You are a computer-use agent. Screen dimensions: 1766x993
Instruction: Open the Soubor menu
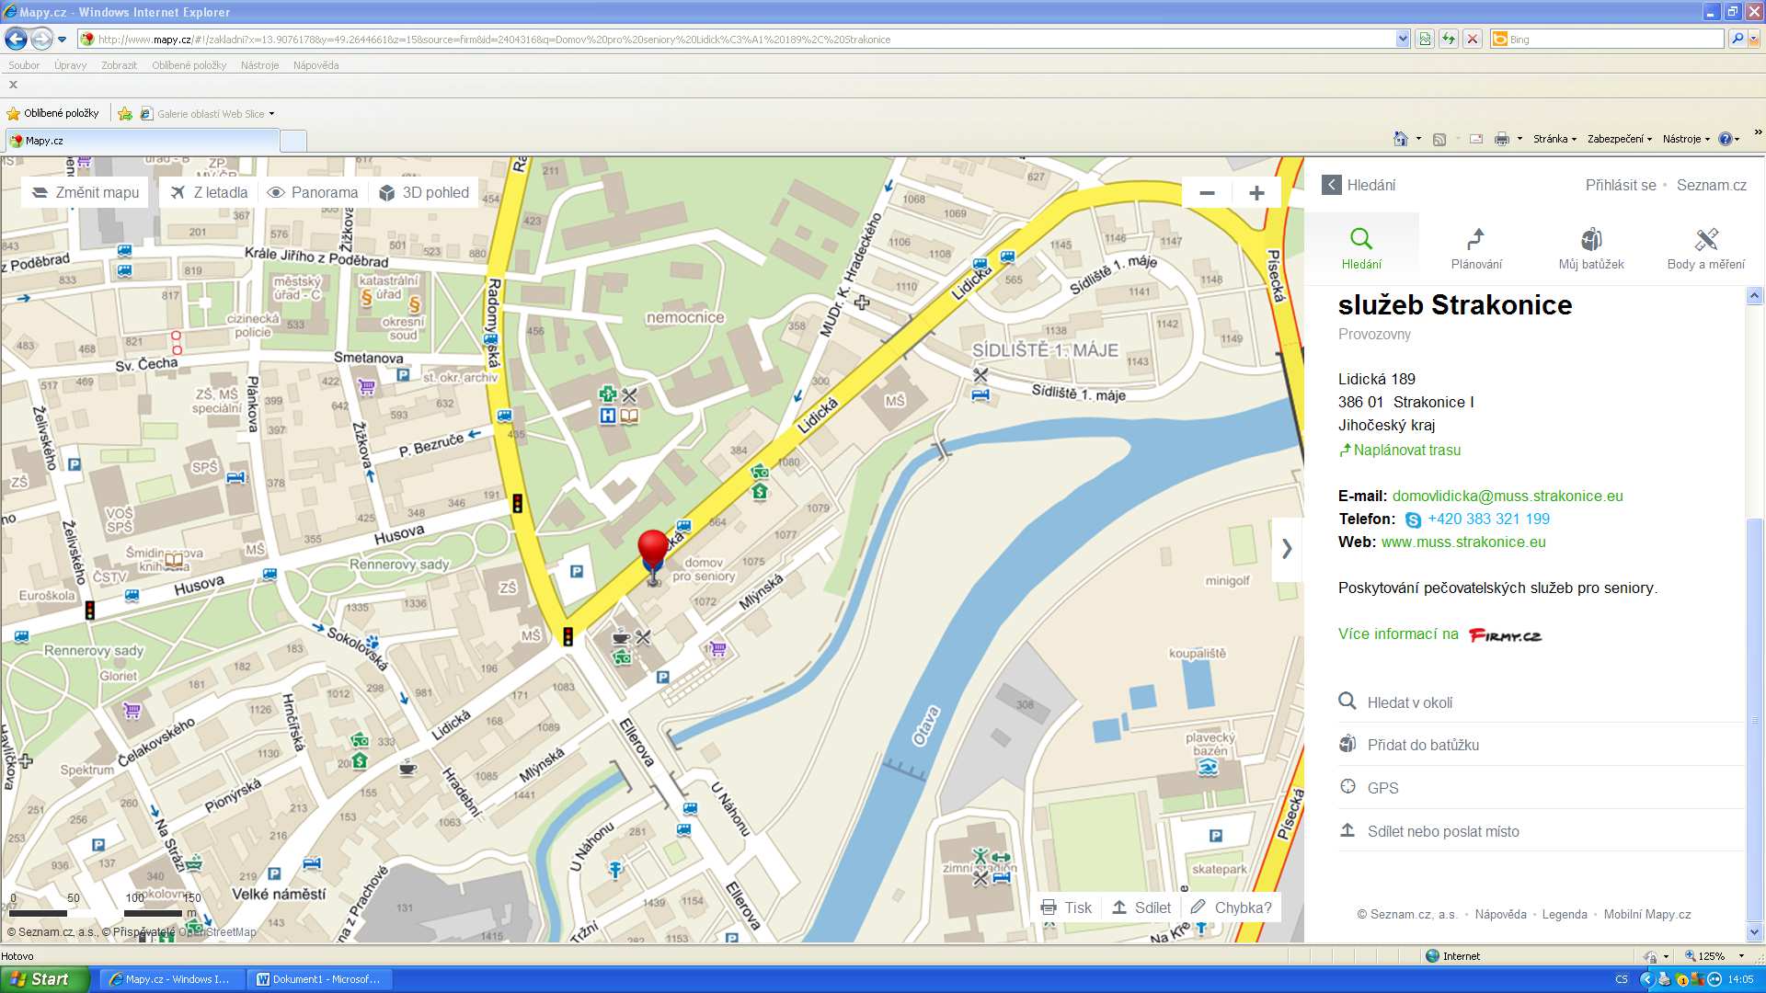tap(24, 65)
